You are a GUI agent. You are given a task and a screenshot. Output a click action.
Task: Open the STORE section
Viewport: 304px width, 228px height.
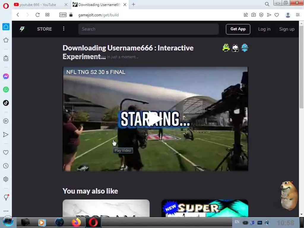(45, 29)
